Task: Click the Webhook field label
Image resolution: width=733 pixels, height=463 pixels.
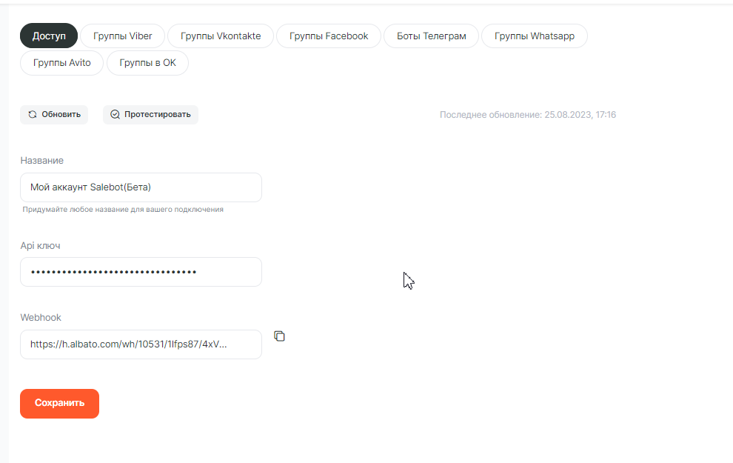Action: [x=41, y=318]
